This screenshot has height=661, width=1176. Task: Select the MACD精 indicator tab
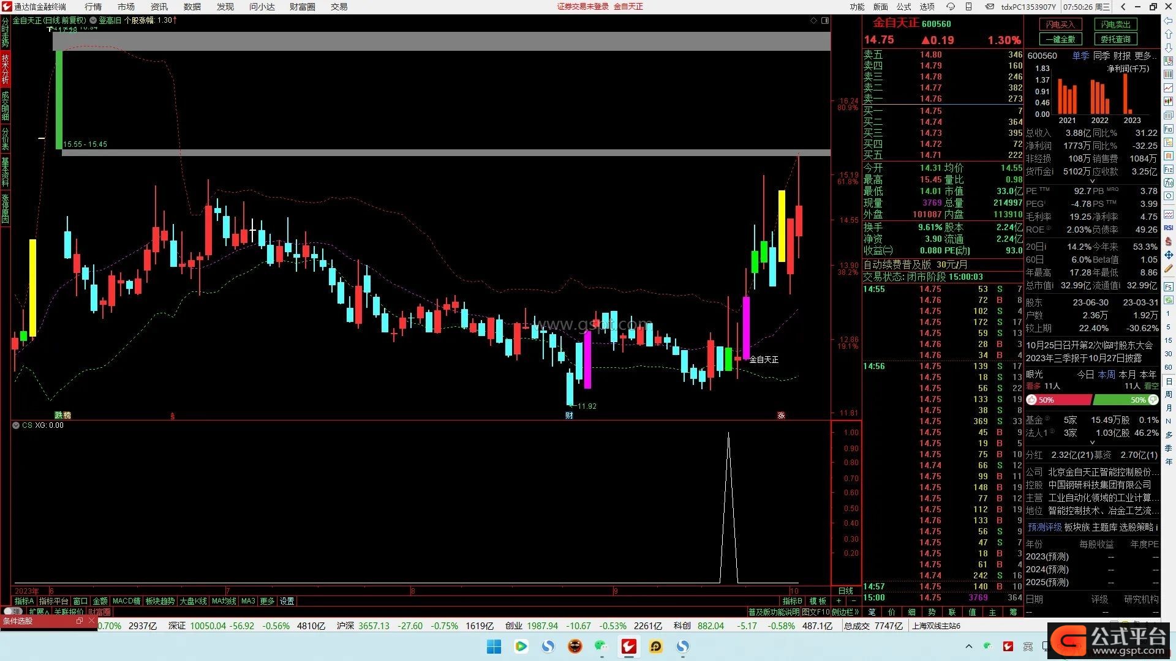tap(126, 601)
